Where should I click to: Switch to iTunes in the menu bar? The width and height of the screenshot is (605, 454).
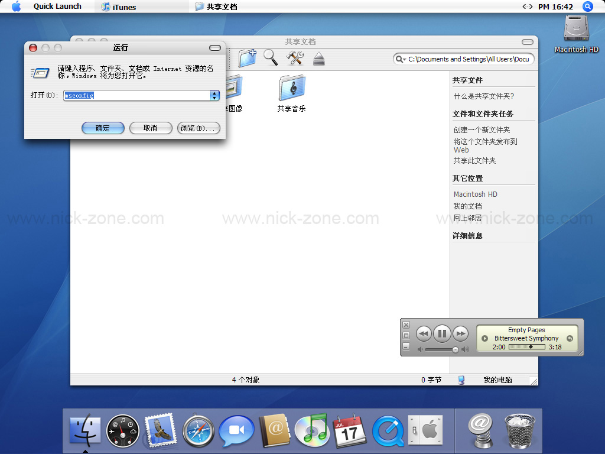118,7
